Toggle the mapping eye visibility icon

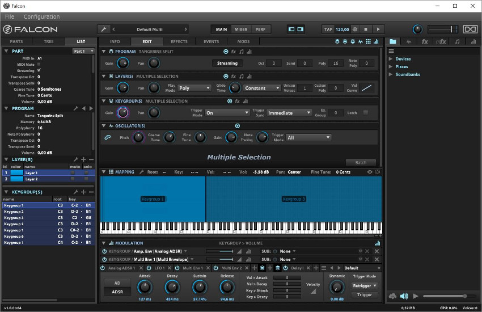(x=370, y=172)
